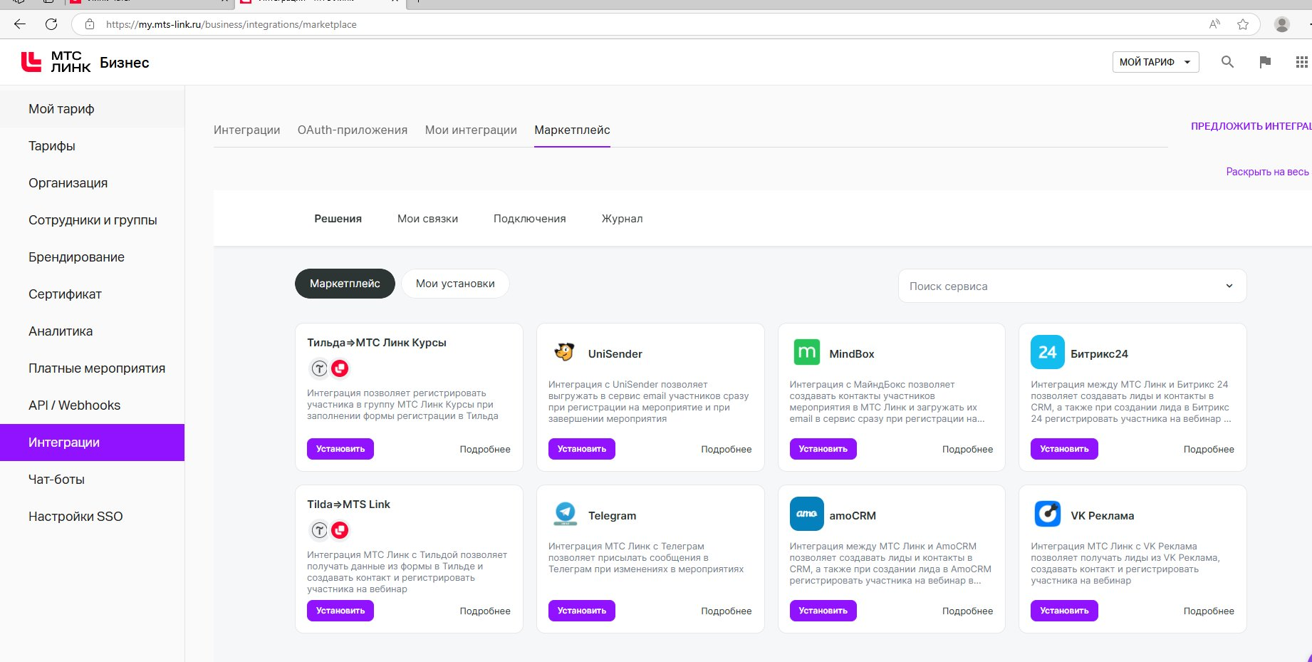This screenshot has width=1312, height=662.
Task: Click red MTS icon in Tilda⇒MTS Link card
Action: [340, 530]
